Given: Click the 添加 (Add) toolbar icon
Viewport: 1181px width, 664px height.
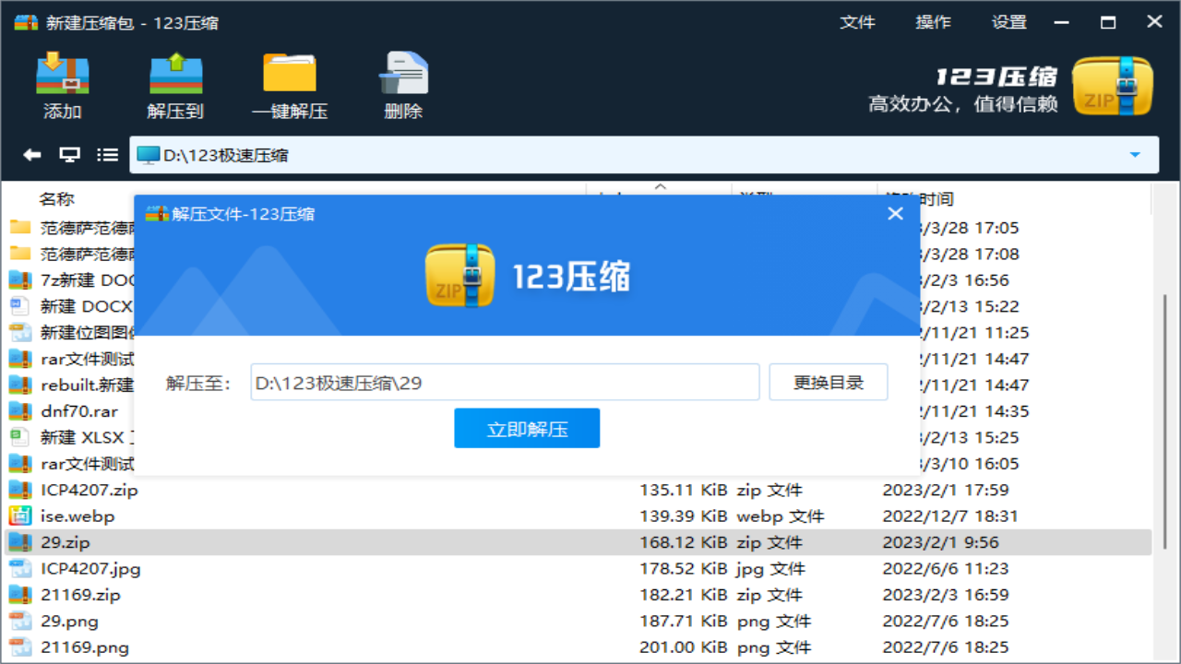Looking at the screenshot, I should pyautogui.click(x=63, y=74).
